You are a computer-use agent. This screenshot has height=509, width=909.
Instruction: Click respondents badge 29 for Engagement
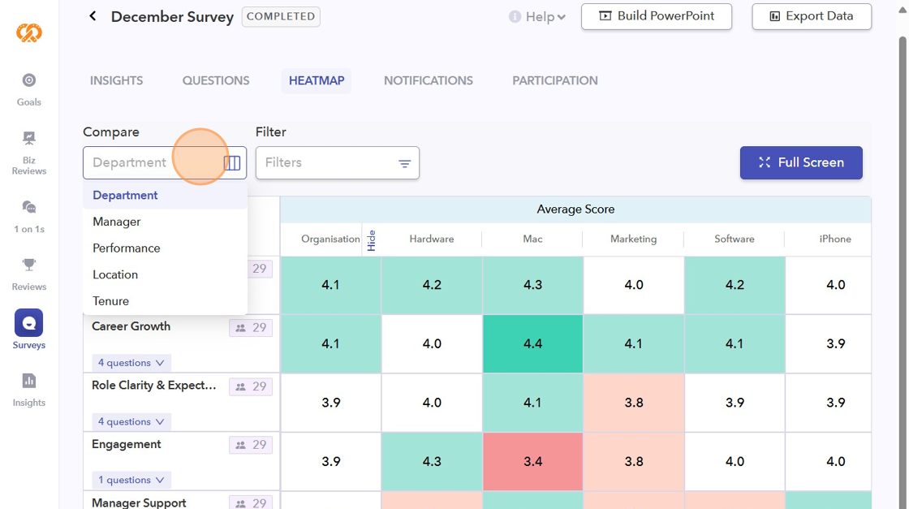point(251,445)
